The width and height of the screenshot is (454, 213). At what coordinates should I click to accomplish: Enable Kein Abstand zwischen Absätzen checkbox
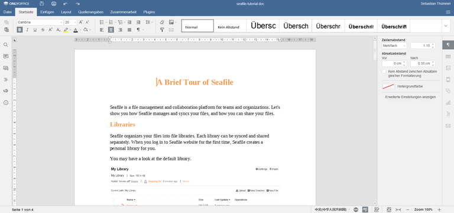pos(384,71)
